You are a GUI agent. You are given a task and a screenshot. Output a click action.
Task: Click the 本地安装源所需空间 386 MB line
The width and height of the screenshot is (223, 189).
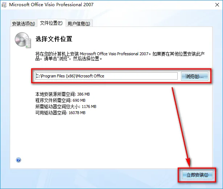[63, 94]
